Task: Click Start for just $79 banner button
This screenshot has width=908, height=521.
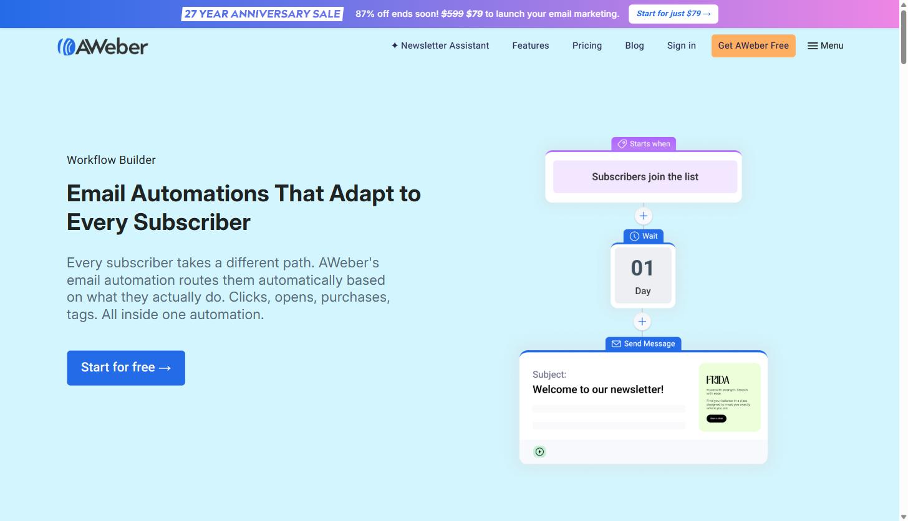Action: click(674, 14)
